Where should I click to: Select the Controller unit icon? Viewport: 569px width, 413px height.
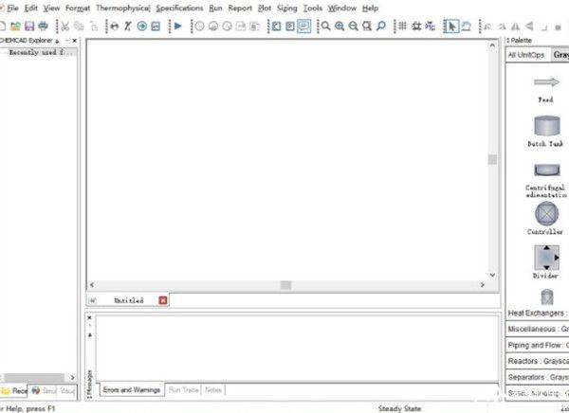point(546,213)
